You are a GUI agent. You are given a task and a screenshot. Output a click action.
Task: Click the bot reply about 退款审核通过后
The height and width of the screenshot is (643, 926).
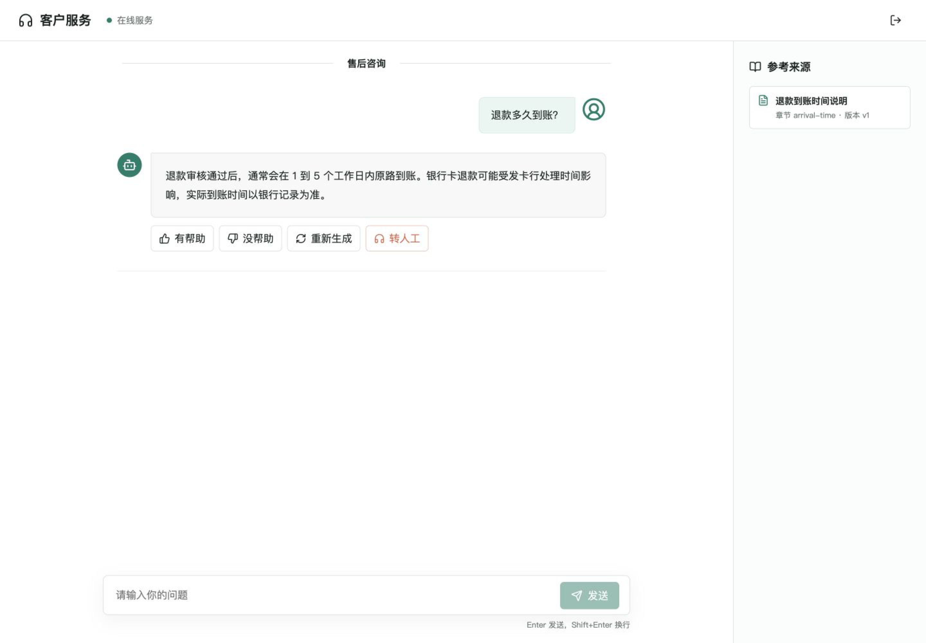tap(378, 185)
